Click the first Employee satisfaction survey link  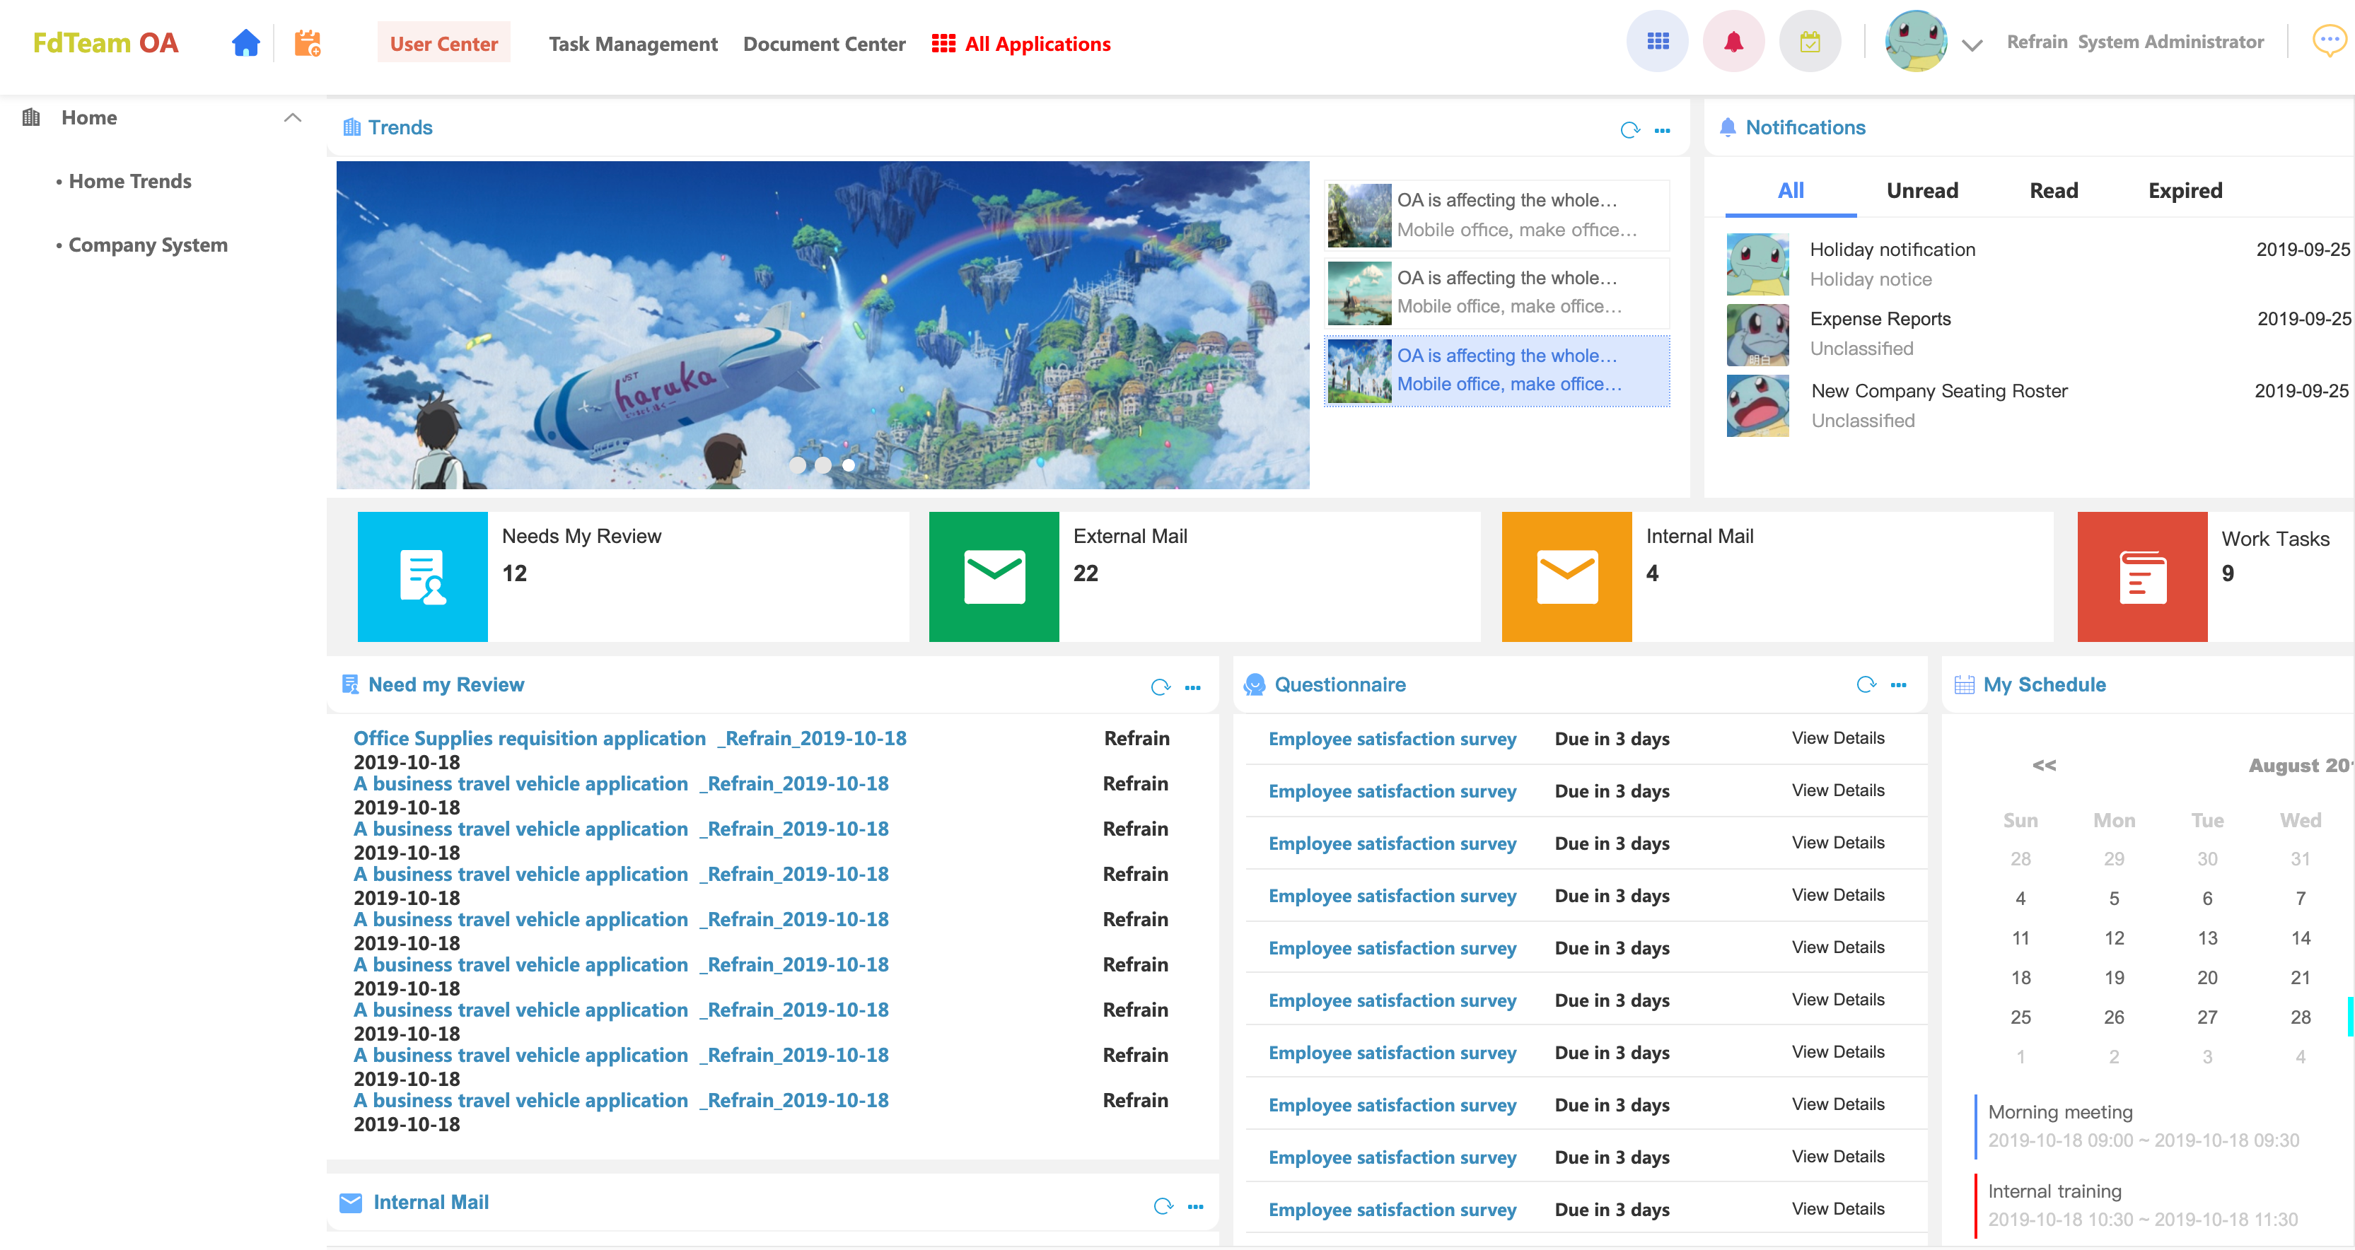1391,738
